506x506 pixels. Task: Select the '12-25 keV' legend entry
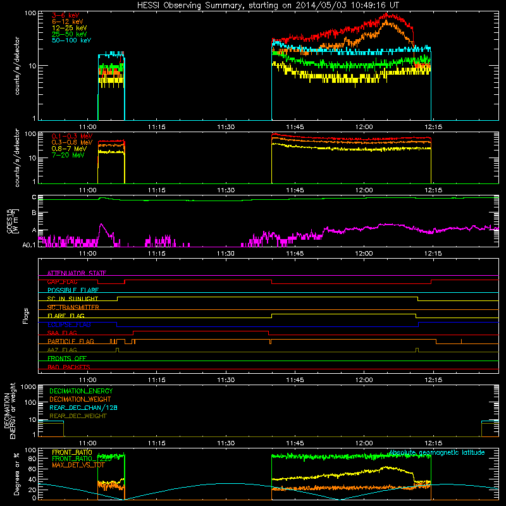(69, 28)
